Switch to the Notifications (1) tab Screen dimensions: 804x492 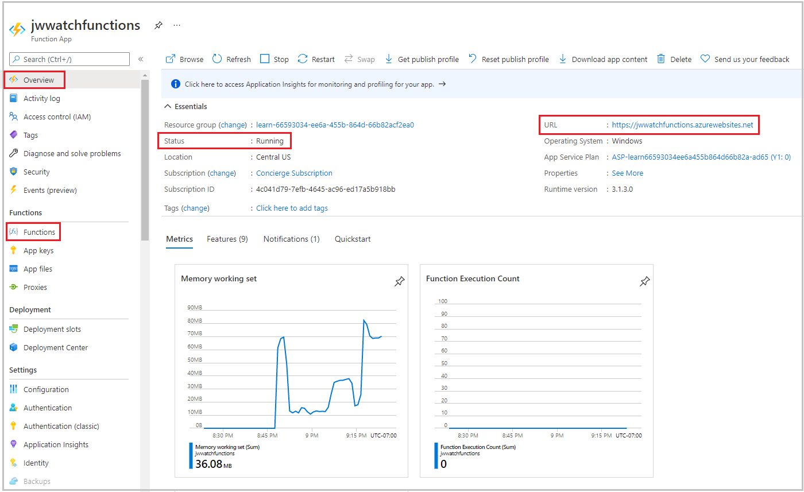(x=292, y=239)
